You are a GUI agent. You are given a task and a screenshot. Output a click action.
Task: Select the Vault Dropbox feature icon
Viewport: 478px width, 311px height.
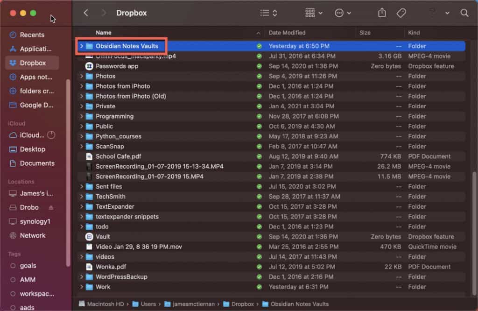pos(89,237)
